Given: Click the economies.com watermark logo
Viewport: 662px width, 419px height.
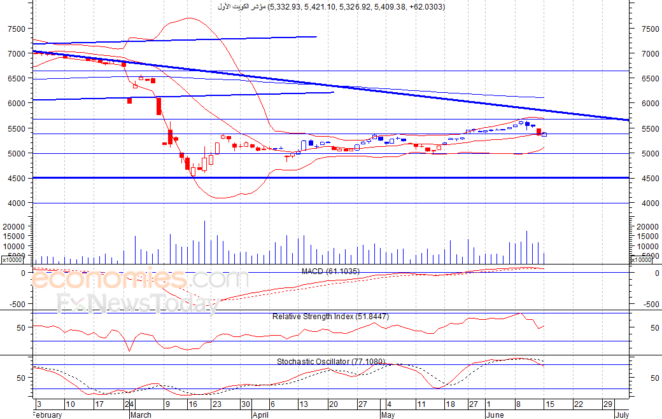Looking at the screenshot, I should tap(140, 279).
